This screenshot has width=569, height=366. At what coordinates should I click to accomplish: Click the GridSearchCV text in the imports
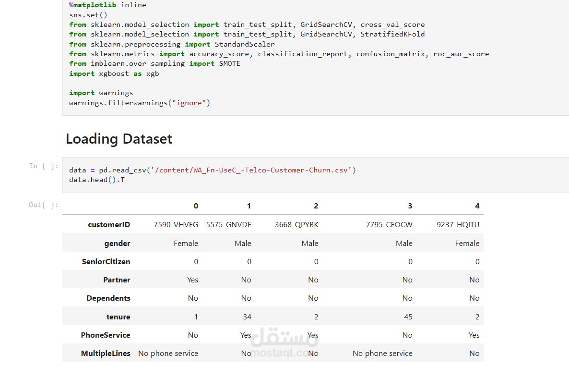coord(327,24)
